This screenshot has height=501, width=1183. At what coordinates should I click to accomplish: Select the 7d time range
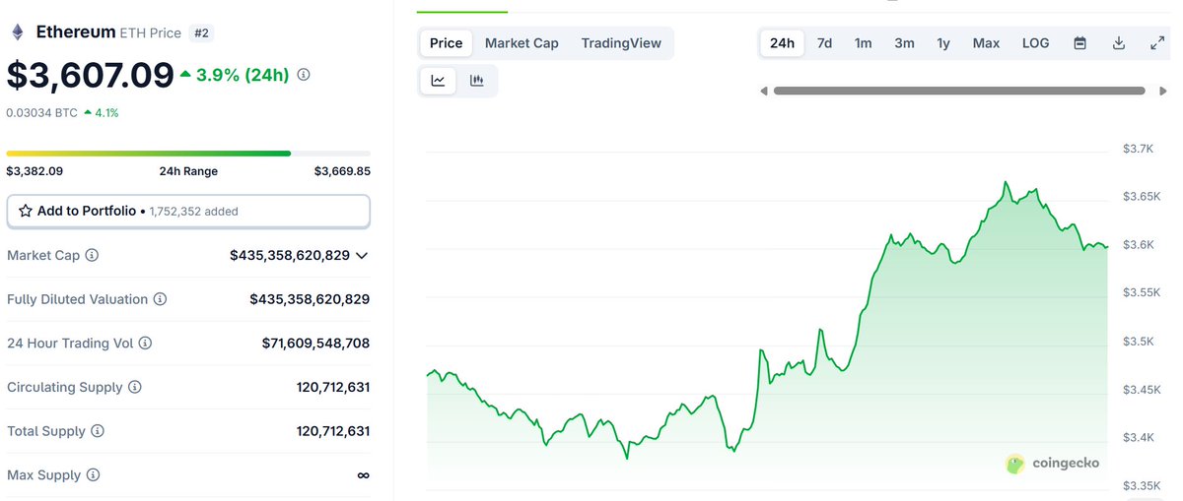pos(824,43)
